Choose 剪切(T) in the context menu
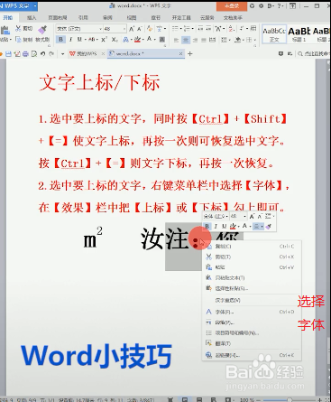331x402 pixels. (251, 257)
